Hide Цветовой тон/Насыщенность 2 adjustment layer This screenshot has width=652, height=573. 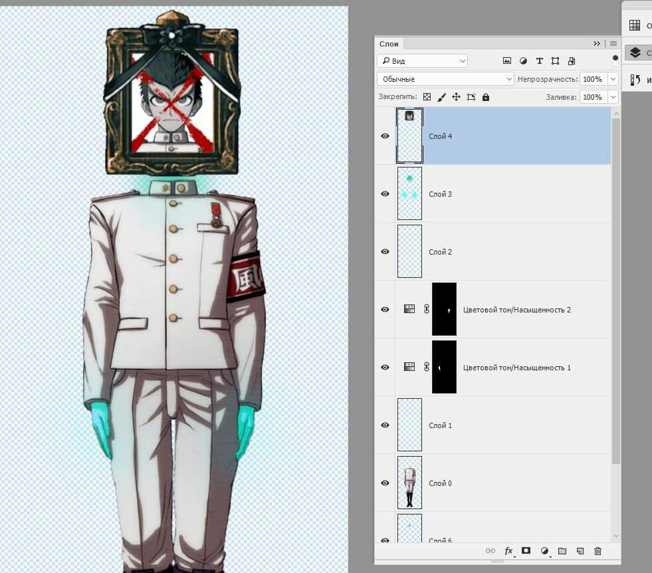point(385,309)
